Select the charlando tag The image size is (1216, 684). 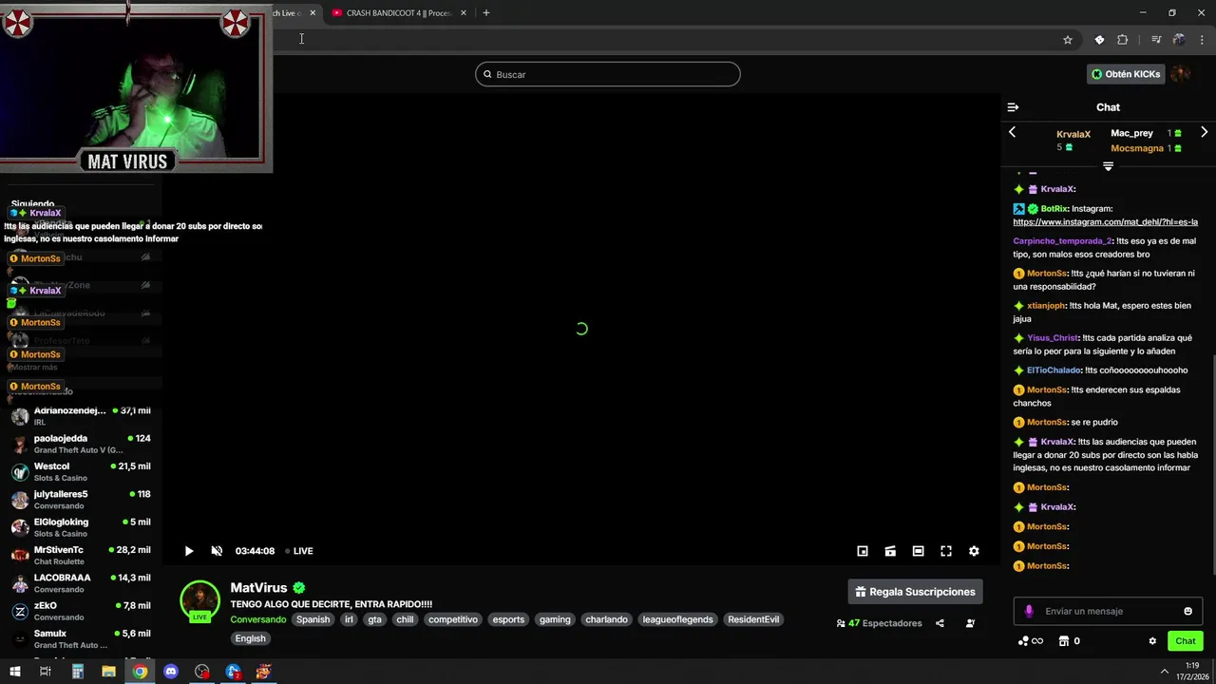click(607, 619)
